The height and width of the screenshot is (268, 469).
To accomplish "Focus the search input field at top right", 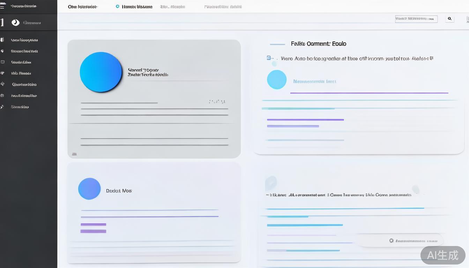I will click(416, 19).
